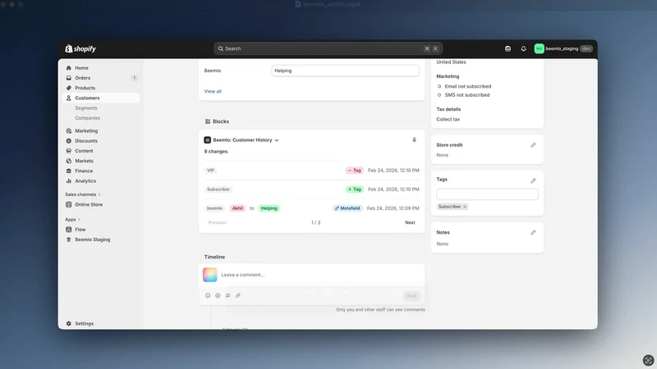
Task: Click the Subscriber history chip
Action: tap(218, 189)
